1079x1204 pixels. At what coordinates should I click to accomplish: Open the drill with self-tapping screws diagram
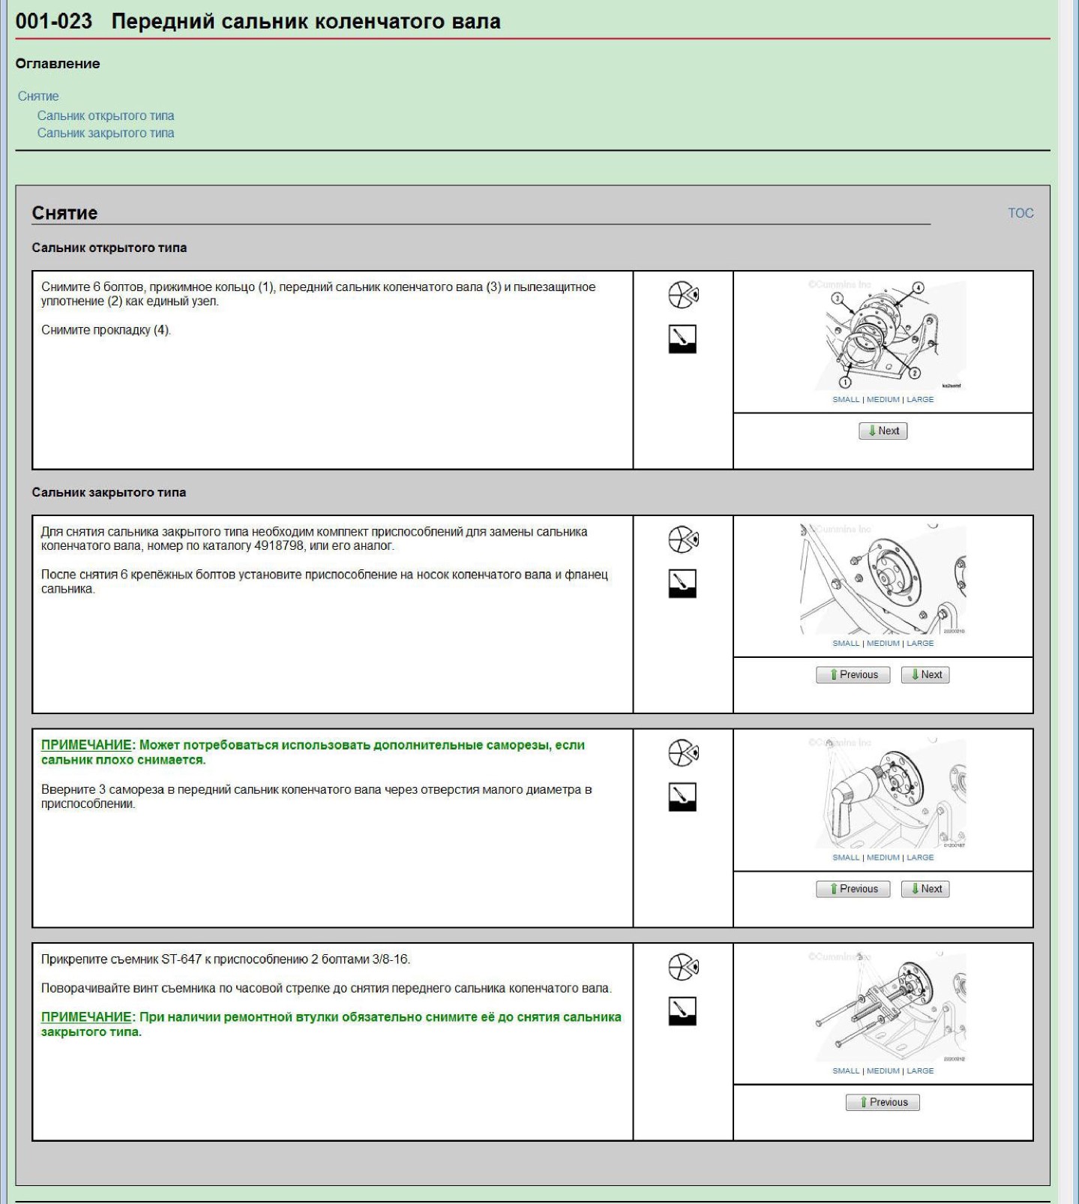tap(883, 793)
